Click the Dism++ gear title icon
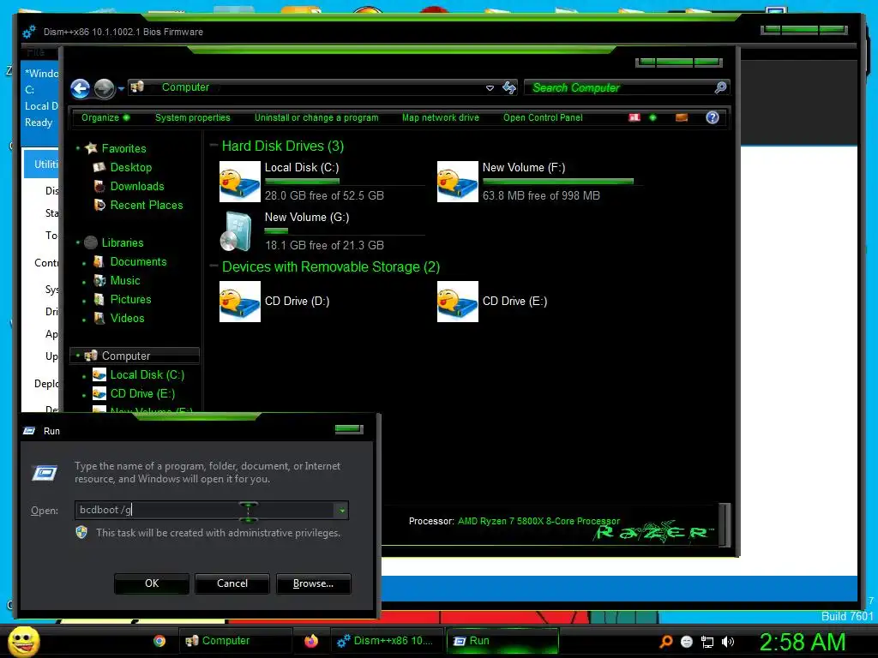Image resolution: width=878 pixels, height=658 pixels. pyautogui.click(x=29, y=32)
